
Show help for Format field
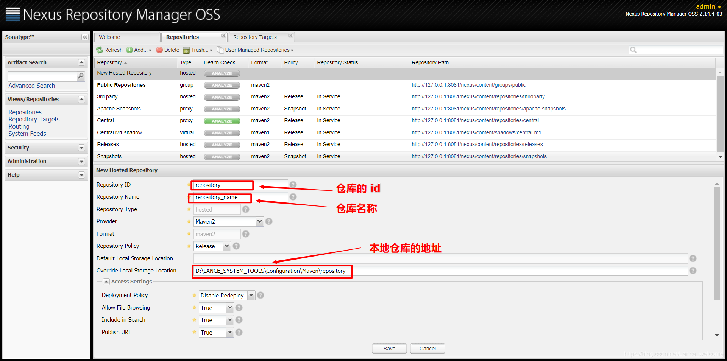(x=246, y=234)
